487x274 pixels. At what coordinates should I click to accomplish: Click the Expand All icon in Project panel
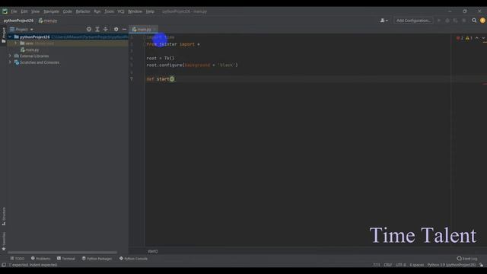97,29
